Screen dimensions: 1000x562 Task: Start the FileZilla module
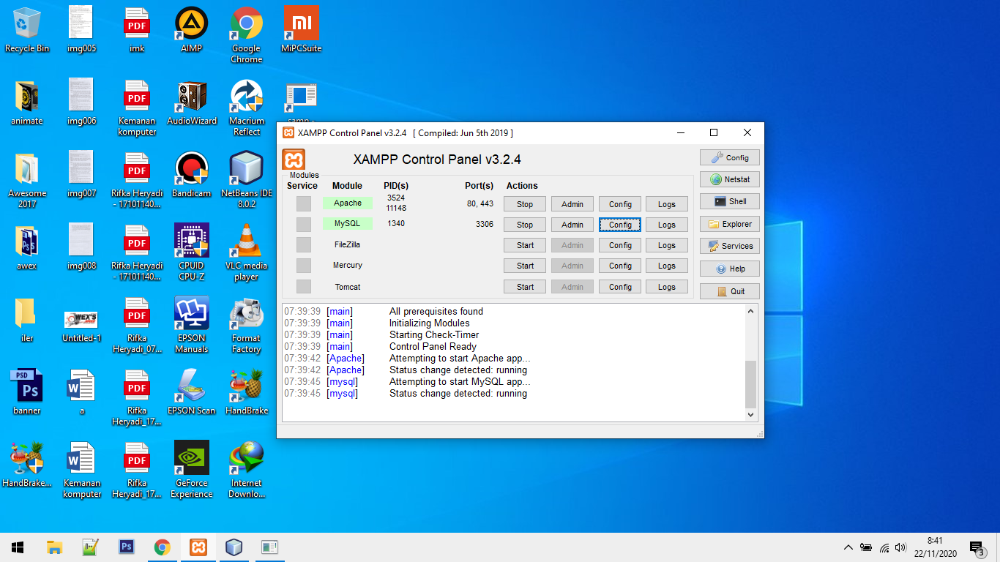525,245
